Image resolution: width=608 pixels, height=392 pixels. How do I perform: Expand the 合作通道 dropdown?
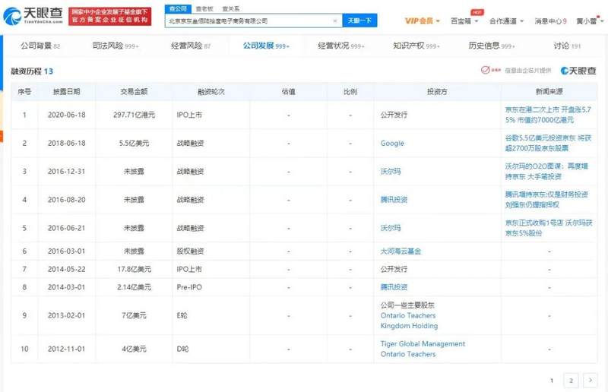[x=506, y=21]
